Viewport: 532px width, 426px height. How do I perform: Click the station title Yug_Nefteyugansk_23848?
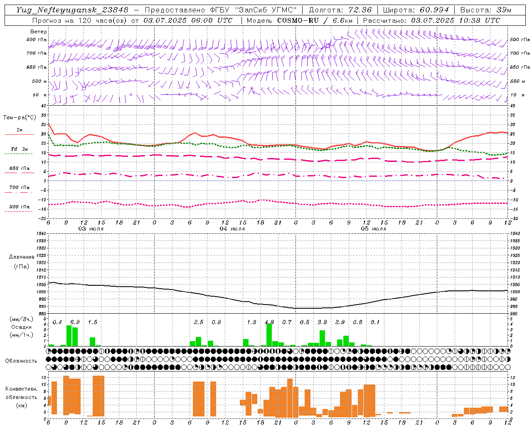72,10
